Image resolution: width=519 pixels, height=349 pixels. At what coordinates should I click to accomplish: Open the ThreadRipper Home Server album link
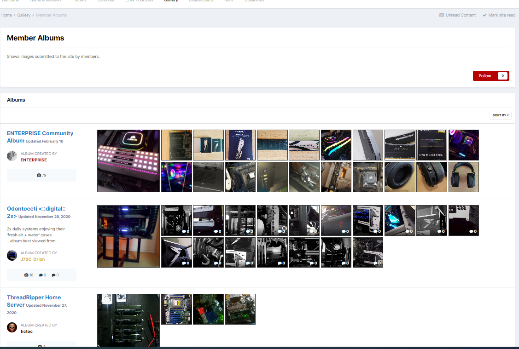(x=34, y=301)
